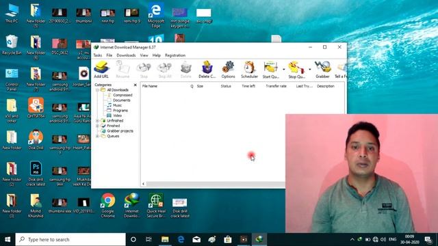Open Internet Download Manager desktop shortcut
438x246 pixels.
click(x=132, y=205)
